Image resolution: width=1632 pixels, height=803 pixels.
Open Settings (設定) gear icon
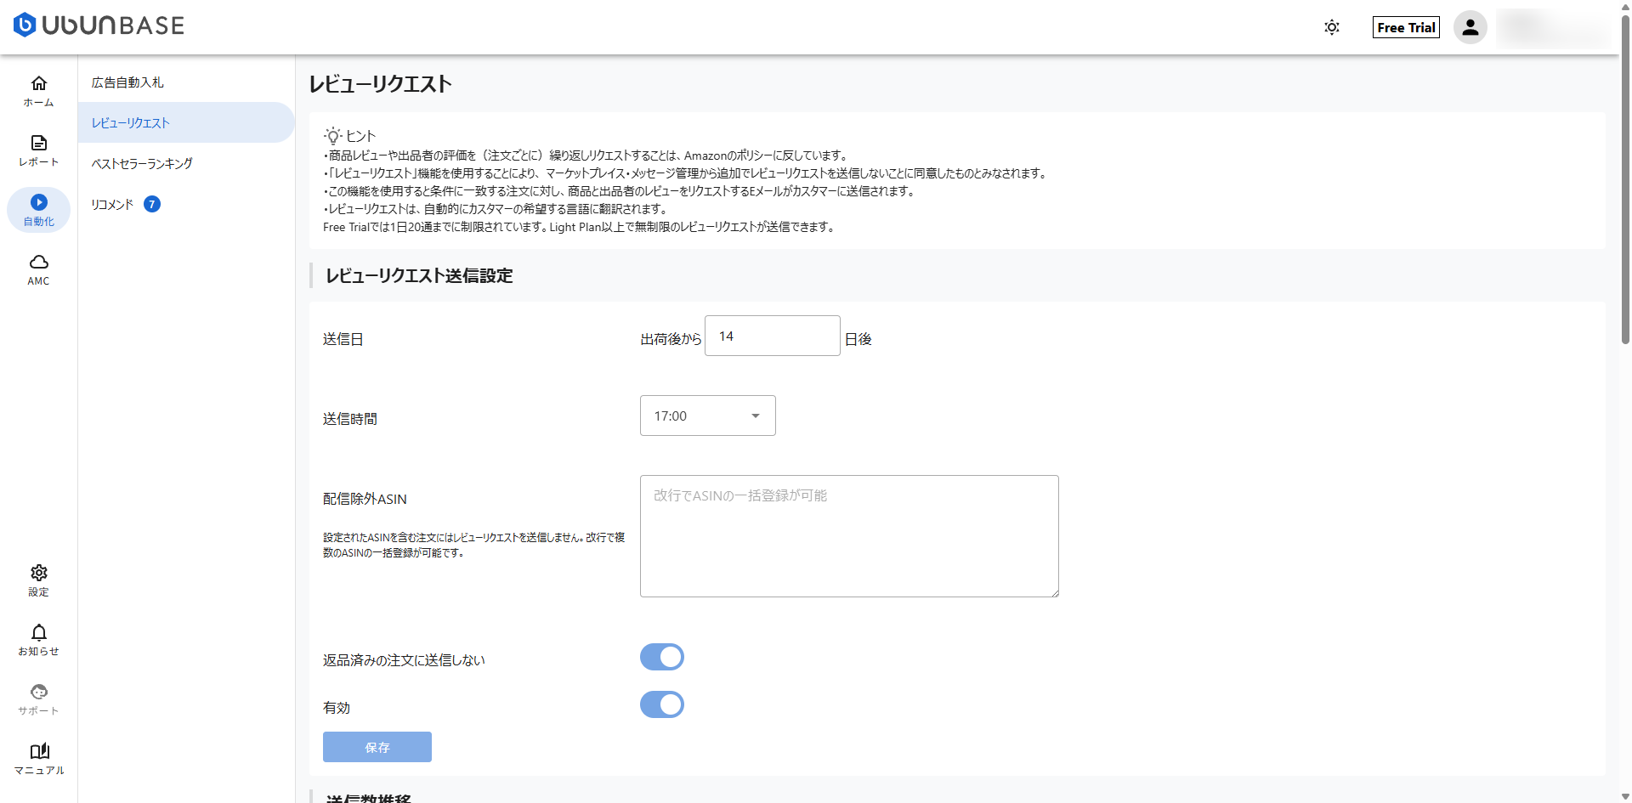pyautogui.click(x=38, y=574)
